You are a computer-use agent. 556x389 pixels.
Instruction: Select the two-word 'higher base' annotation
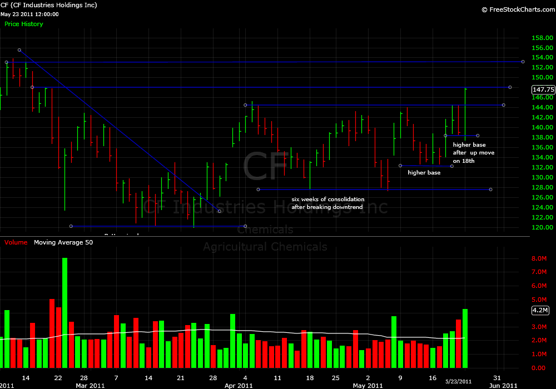424,172
